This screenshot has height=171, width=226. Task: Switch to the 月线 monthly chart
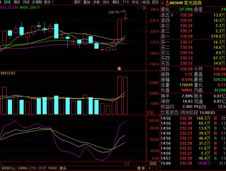[26, 2]
